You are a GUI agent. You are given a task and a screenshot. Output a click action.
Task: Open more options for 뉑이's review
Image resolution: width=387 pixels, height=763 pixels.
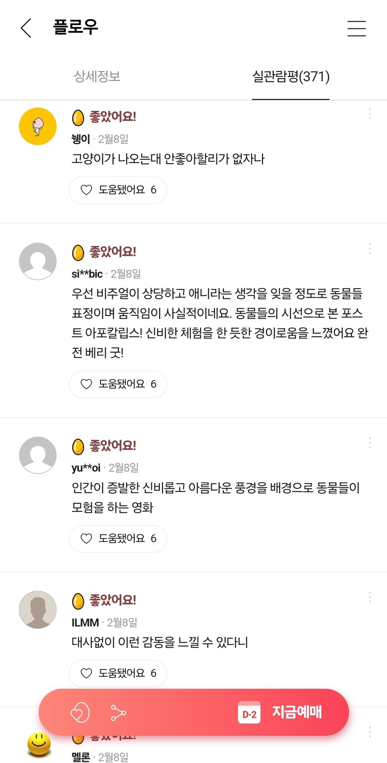coord(370,114)
